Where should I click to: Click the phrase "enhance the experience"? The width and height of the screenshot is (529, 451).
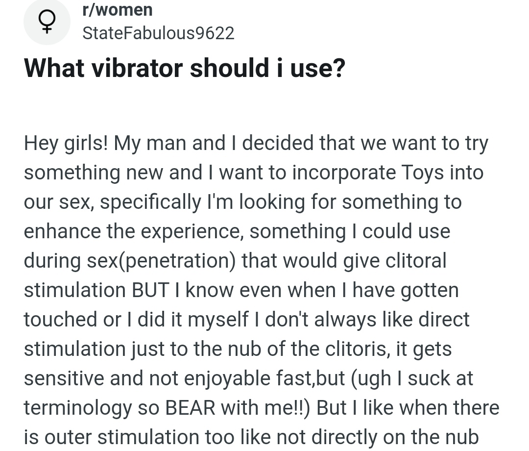[132, 231]
